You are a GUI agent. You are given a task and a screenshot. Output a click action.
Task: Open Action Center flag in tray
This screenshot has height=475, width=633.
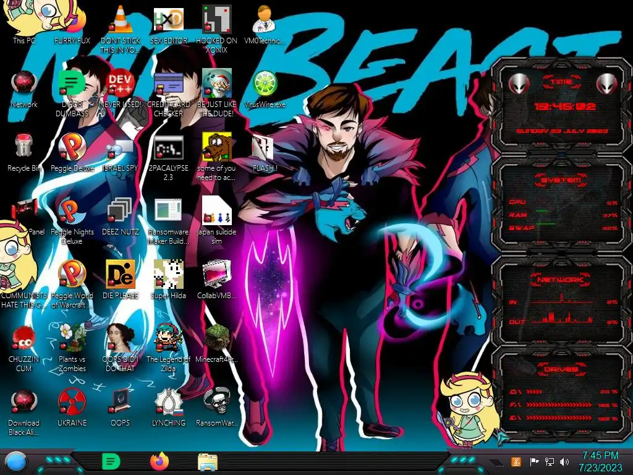pos(534,461)
